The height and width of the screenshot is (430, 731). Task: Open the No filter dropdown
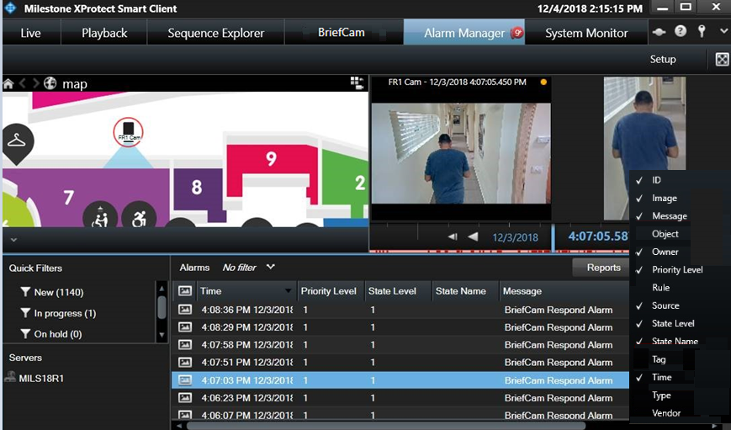point(248,268)
